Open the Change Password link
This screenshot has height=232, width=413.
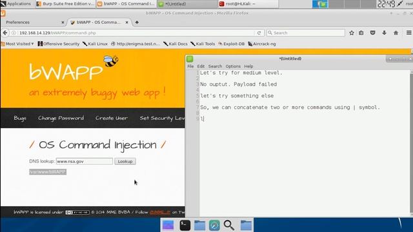(x=61, y=118)
